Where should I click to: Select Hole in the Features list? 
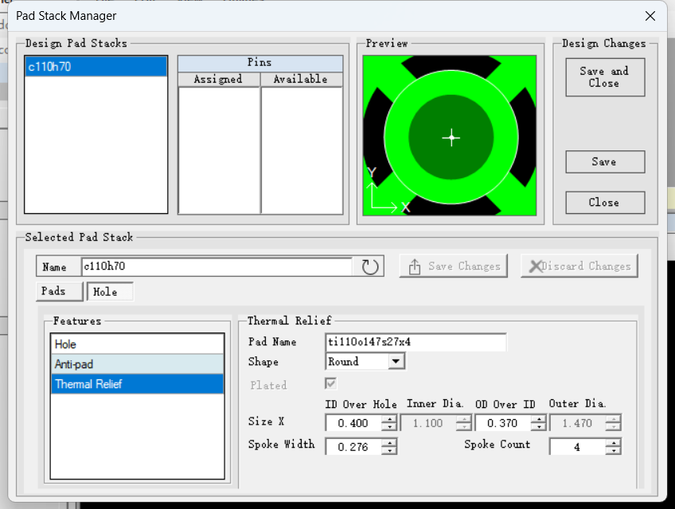coord(135,344)
